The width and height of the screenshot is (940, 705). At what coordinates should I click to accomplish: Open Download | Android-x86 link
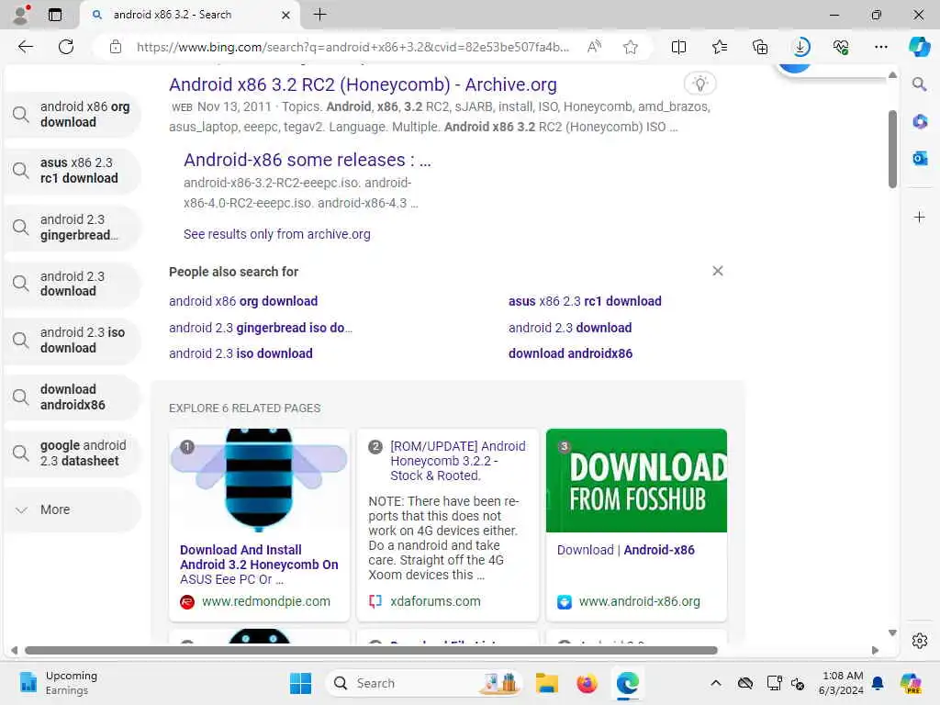click(625, 550)
